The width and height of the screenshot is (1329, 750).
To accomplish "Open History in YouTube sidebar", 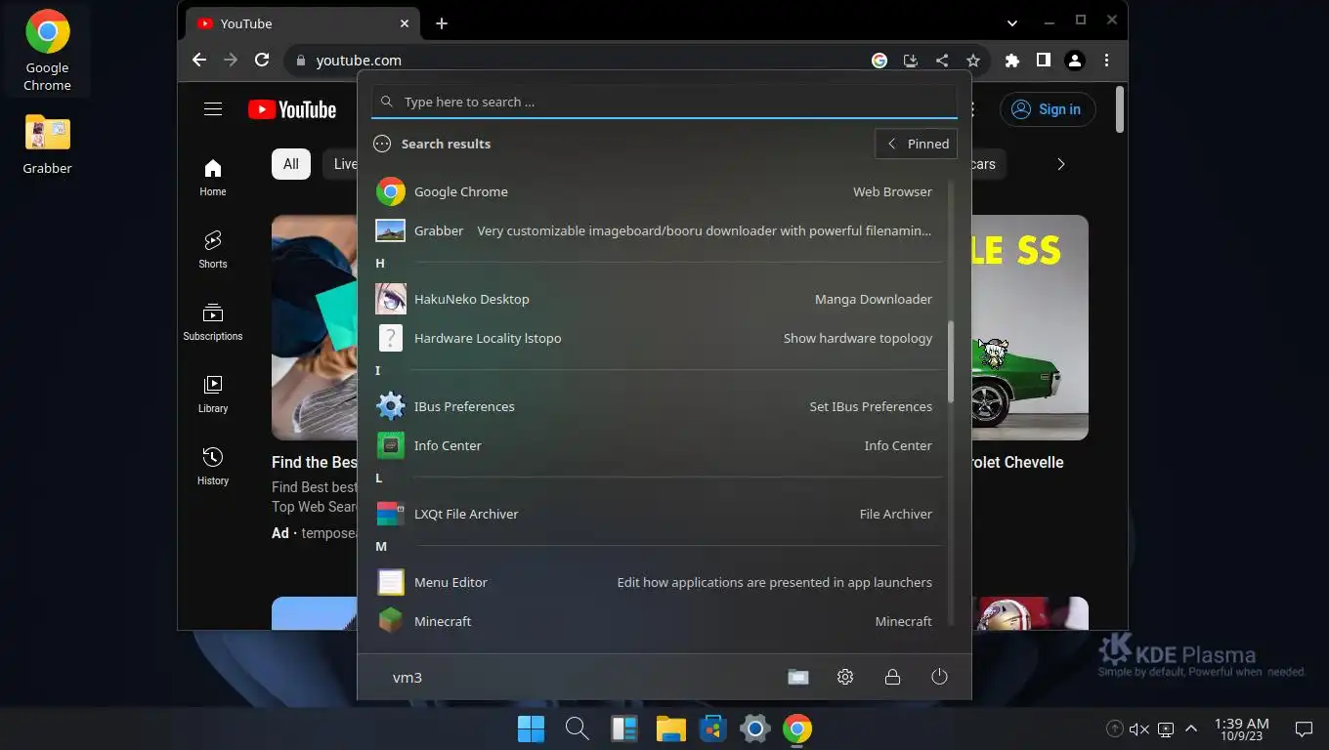I will pyautogui.click(x=213, y=467).
